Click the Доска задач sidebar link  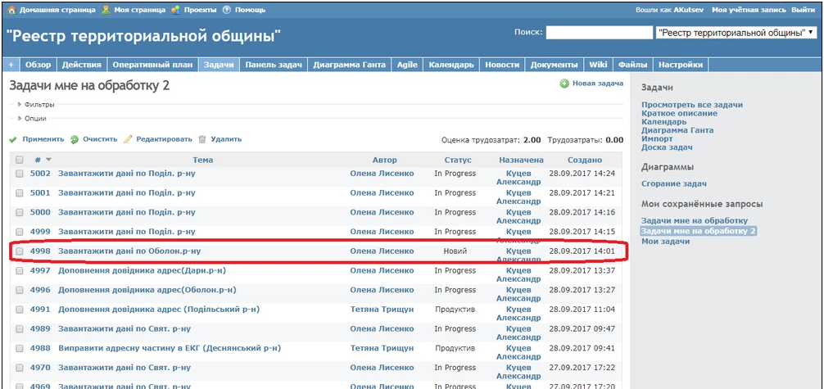coord(667,147)
